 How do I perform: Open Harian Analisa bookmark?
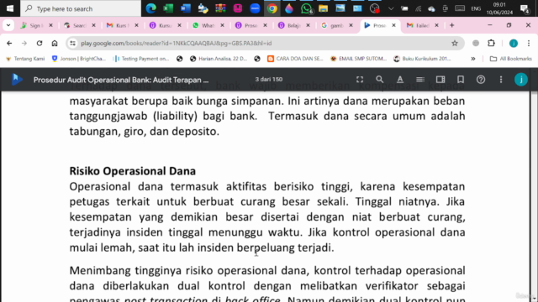point(219,59)
